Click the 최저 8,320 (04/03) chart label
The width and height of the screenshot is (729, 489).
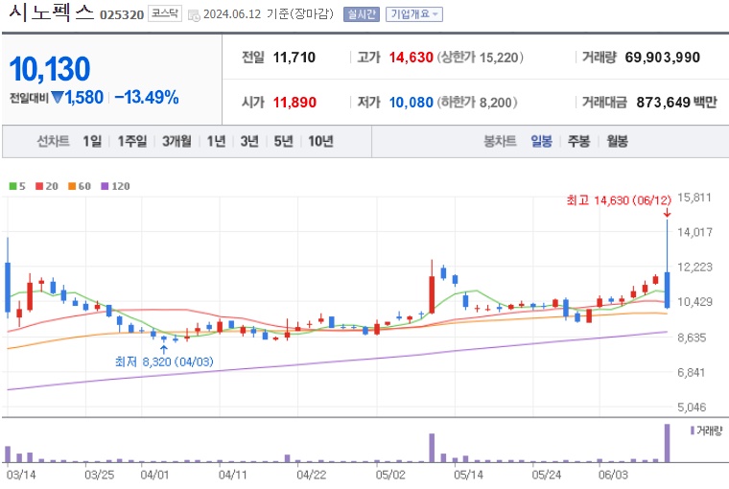(x=164, y=361)
